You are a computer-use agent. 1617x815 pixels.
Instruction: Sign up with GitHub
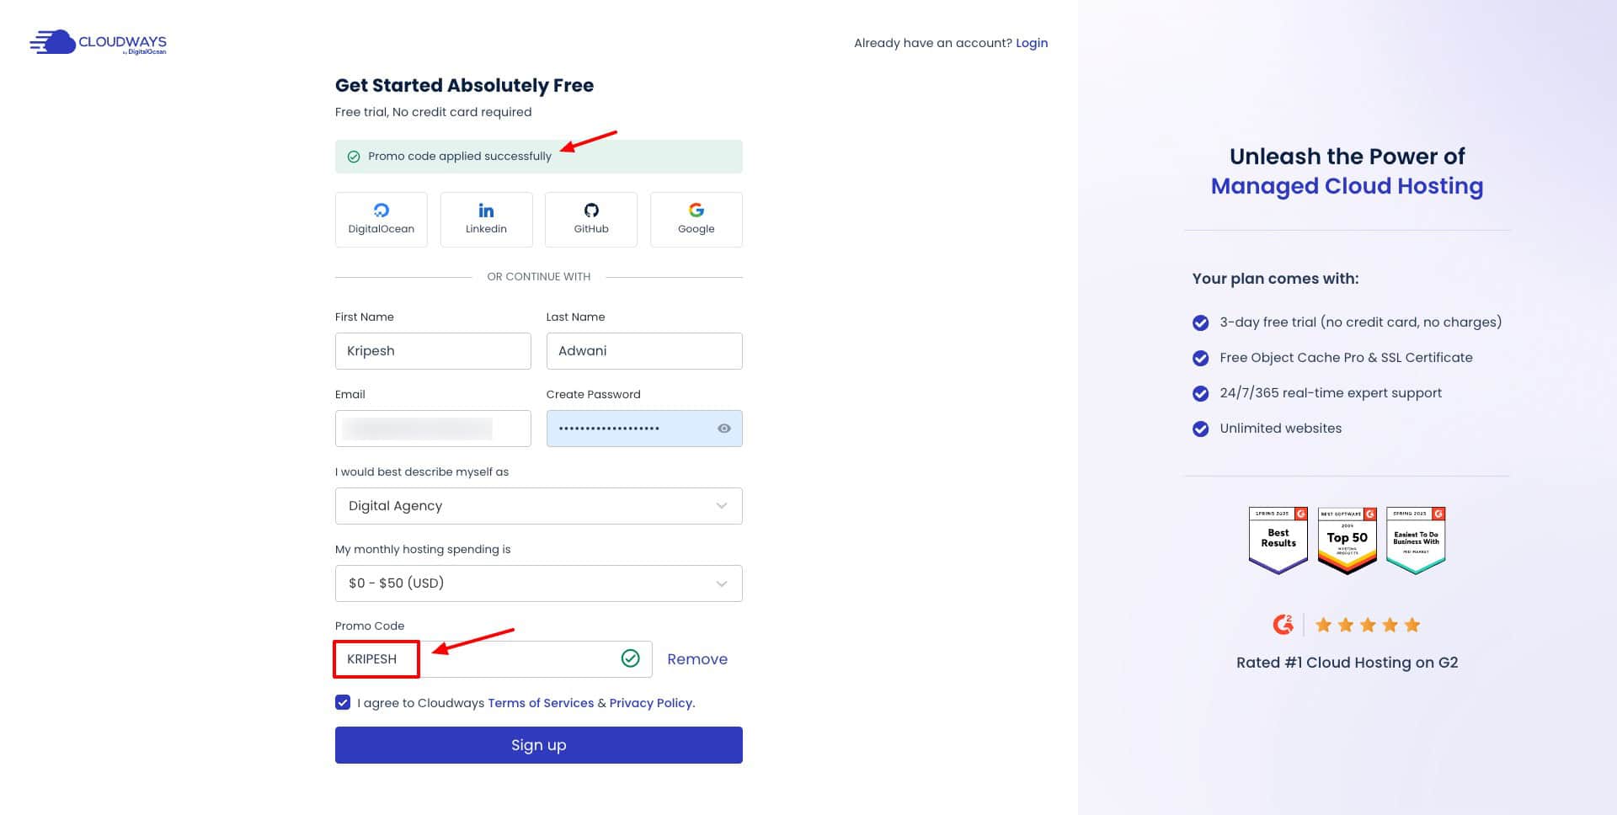click(x=590, y=219)
